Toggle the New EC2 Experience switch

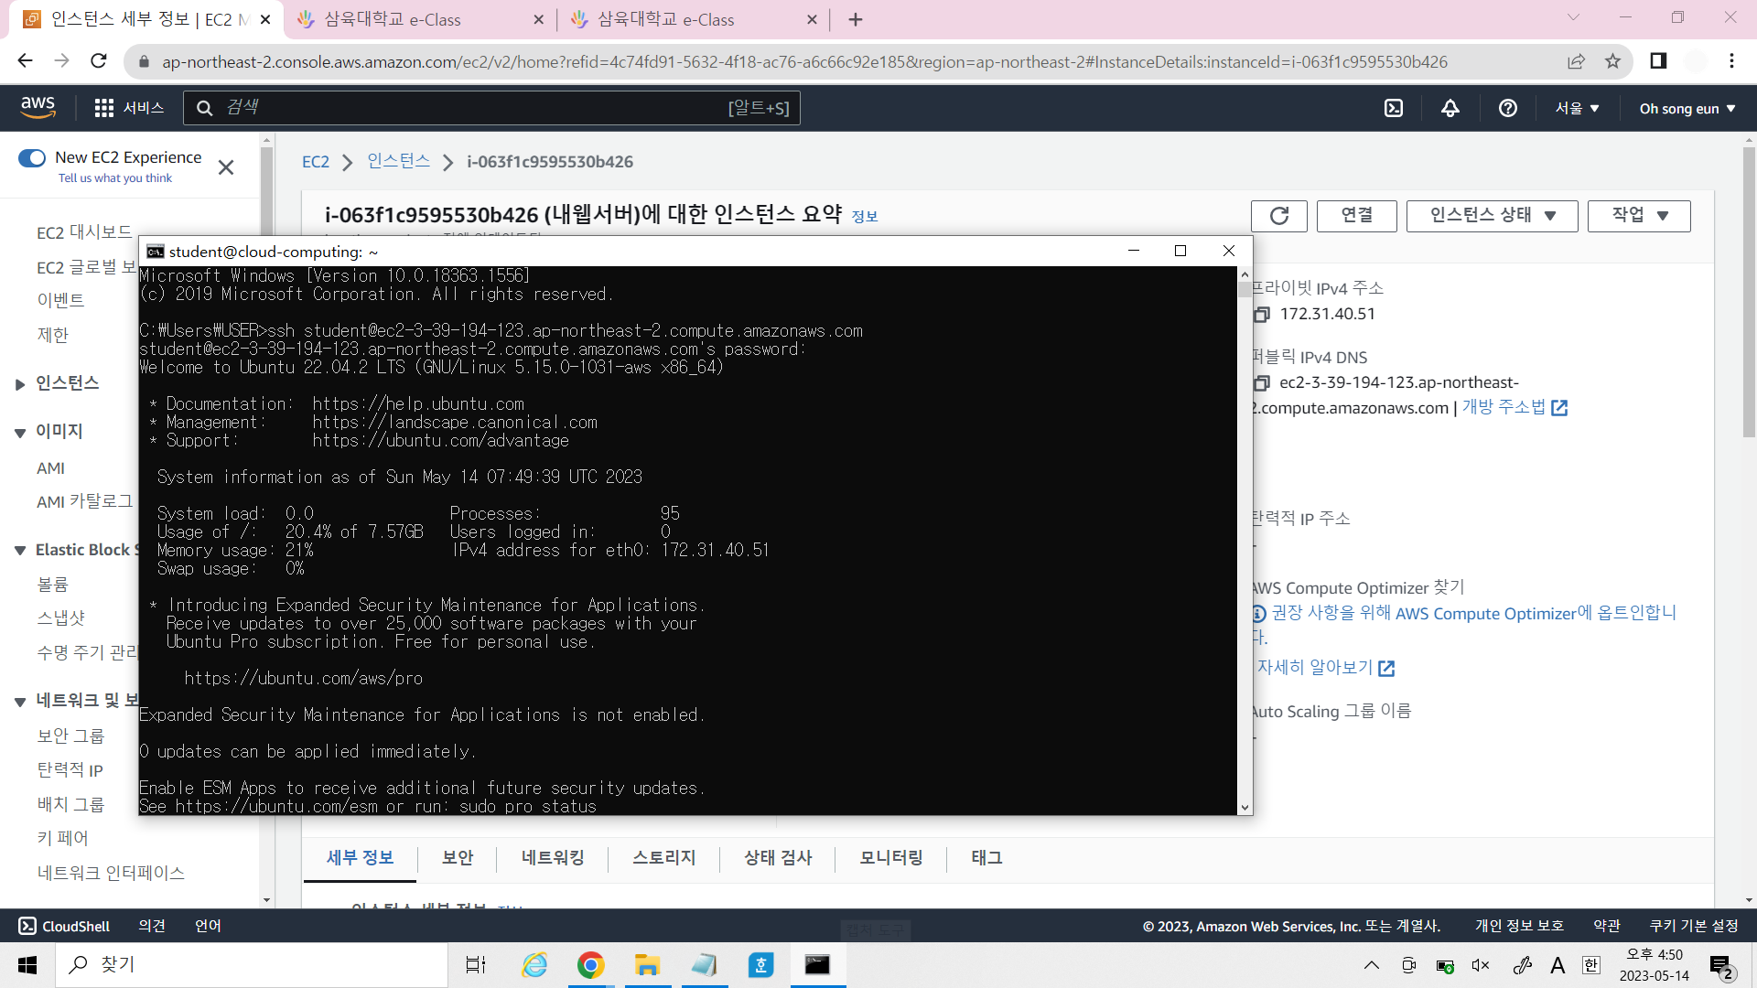32,158
